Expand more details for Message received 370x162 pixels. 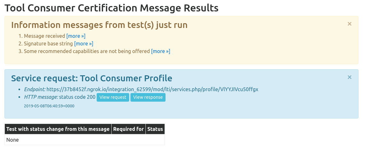coord(76,36)
